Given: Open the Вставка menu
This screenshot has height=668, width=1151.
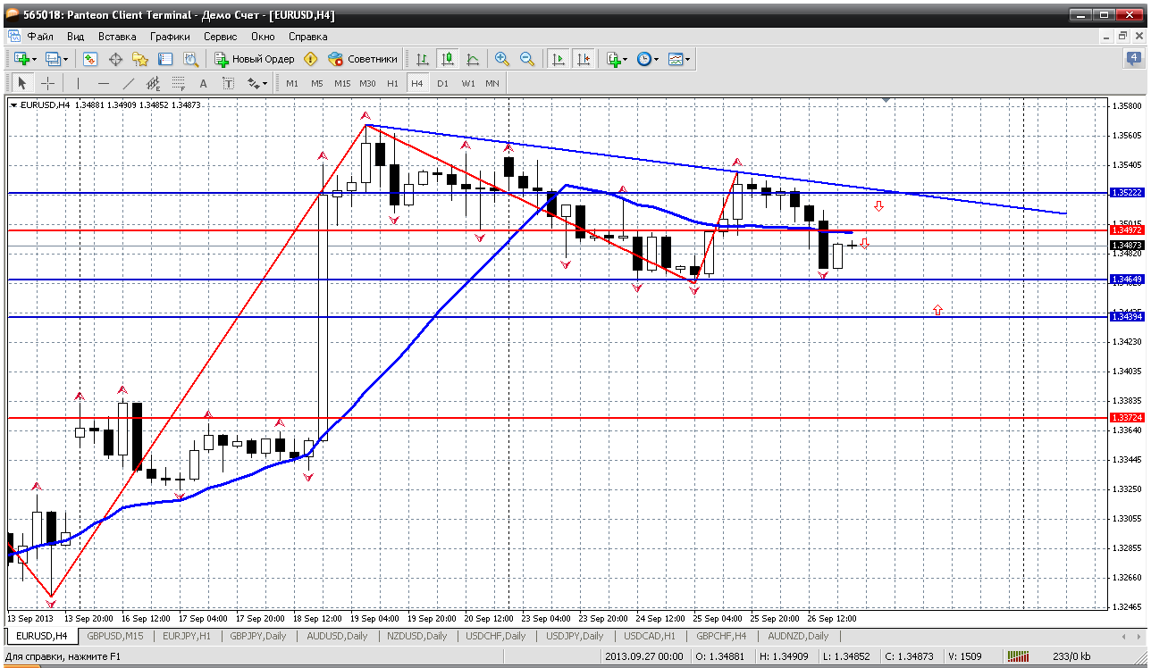Looking at the screenshot, I should click(117, 37).
